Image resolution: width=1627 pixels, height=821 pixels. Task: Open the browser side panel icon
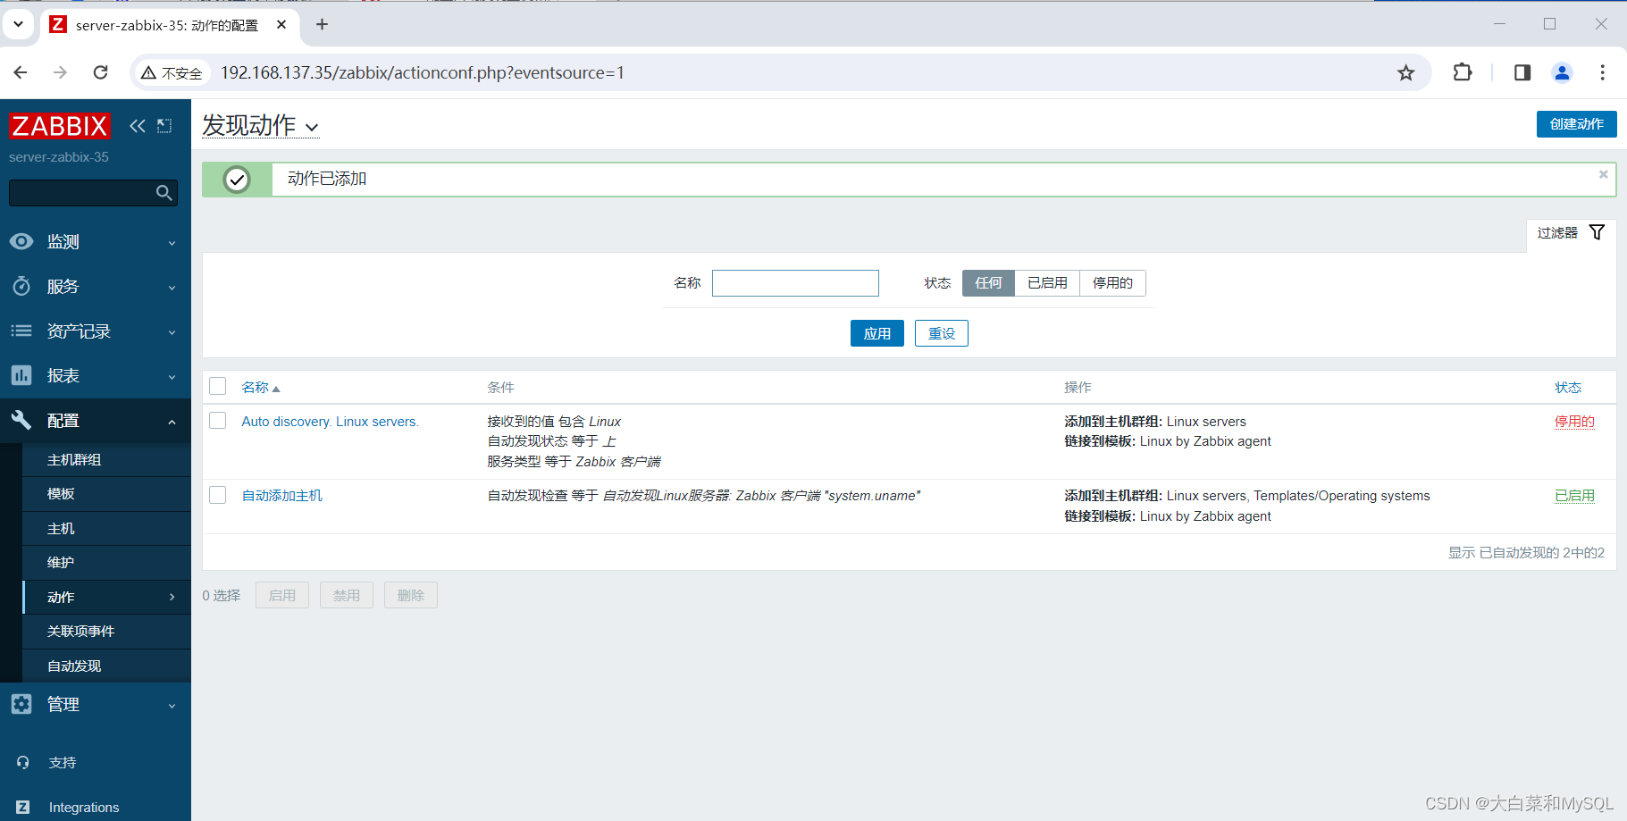point(1522,72)
